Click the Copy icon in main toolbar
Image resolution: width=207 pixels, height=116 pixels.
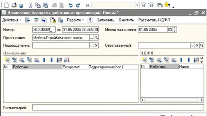coord(38,5)
